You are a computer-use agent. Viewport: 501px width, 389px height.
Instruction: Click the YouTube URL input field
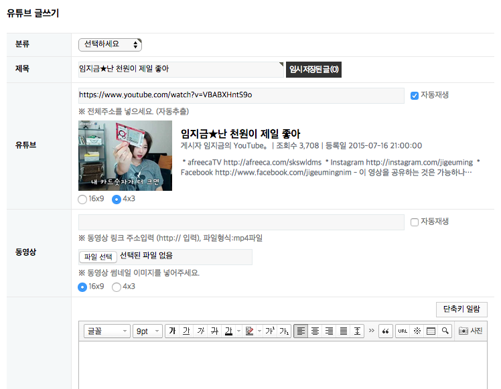(x=241, y=95)
